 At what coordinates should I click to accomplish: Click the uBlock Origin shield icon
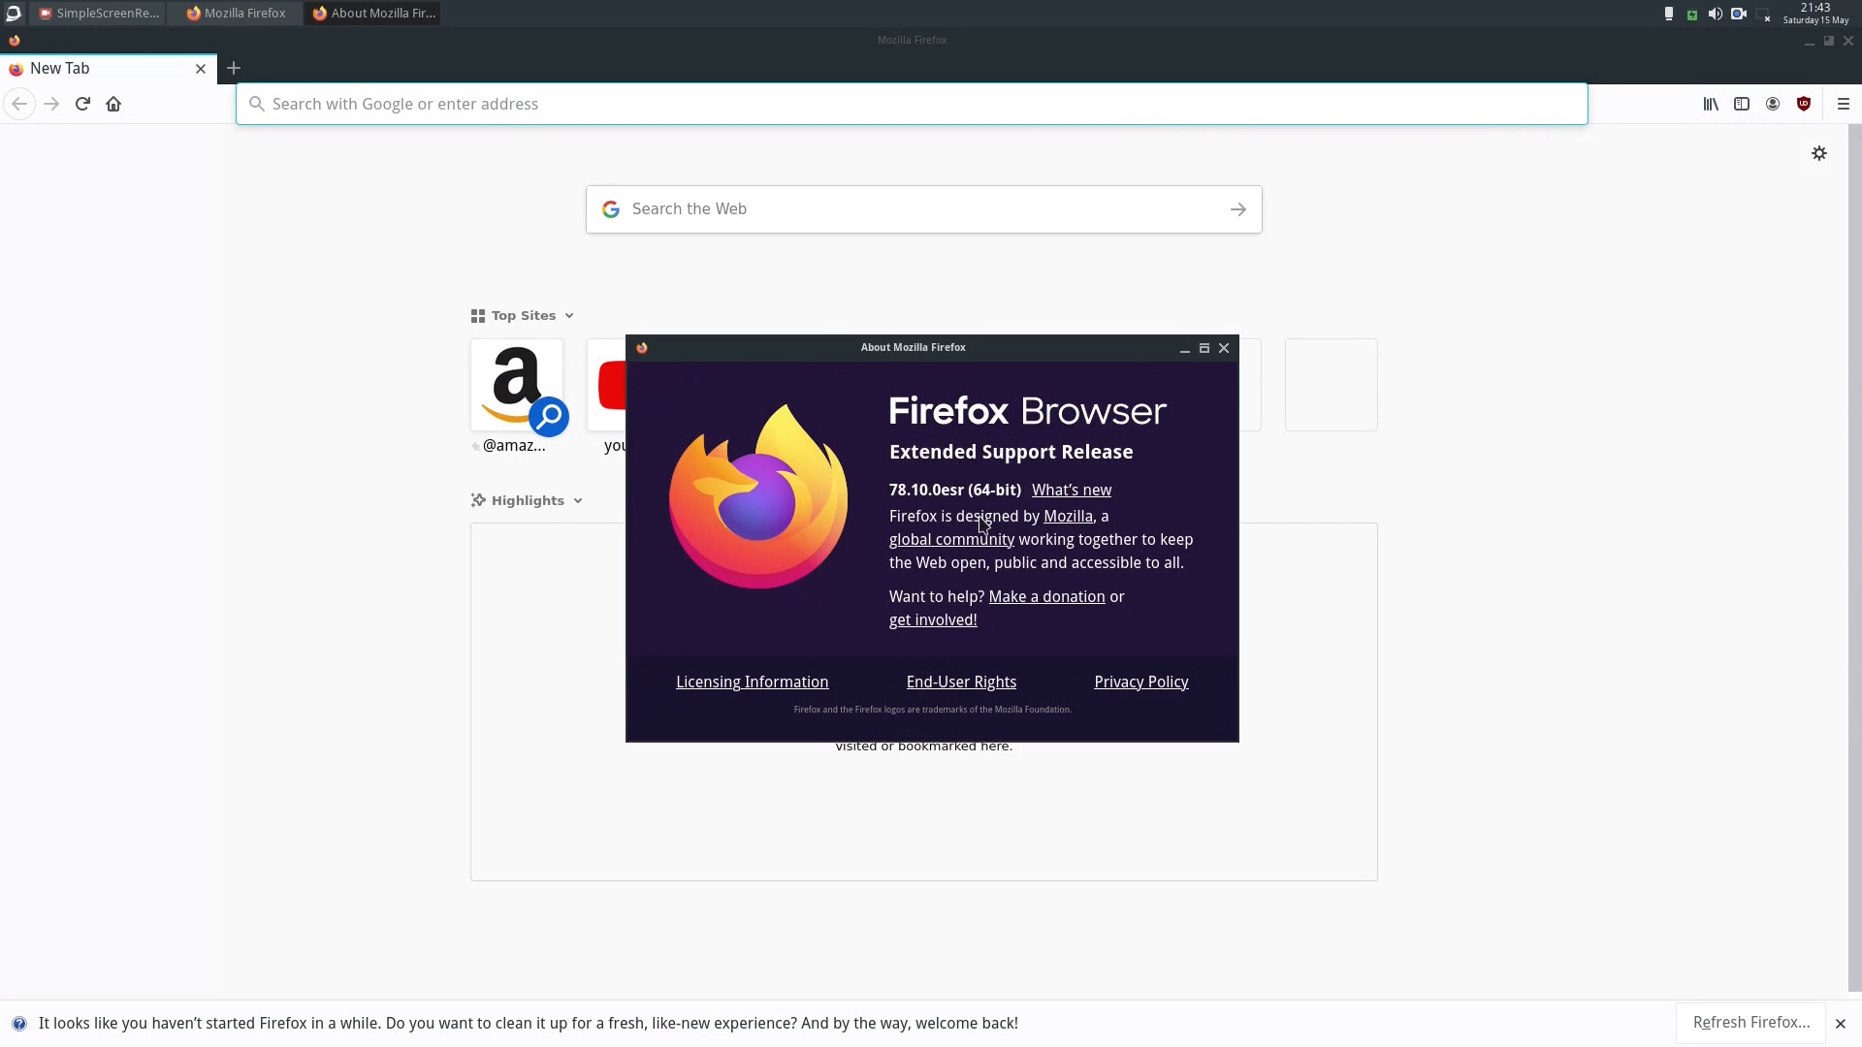(1804, 104)
